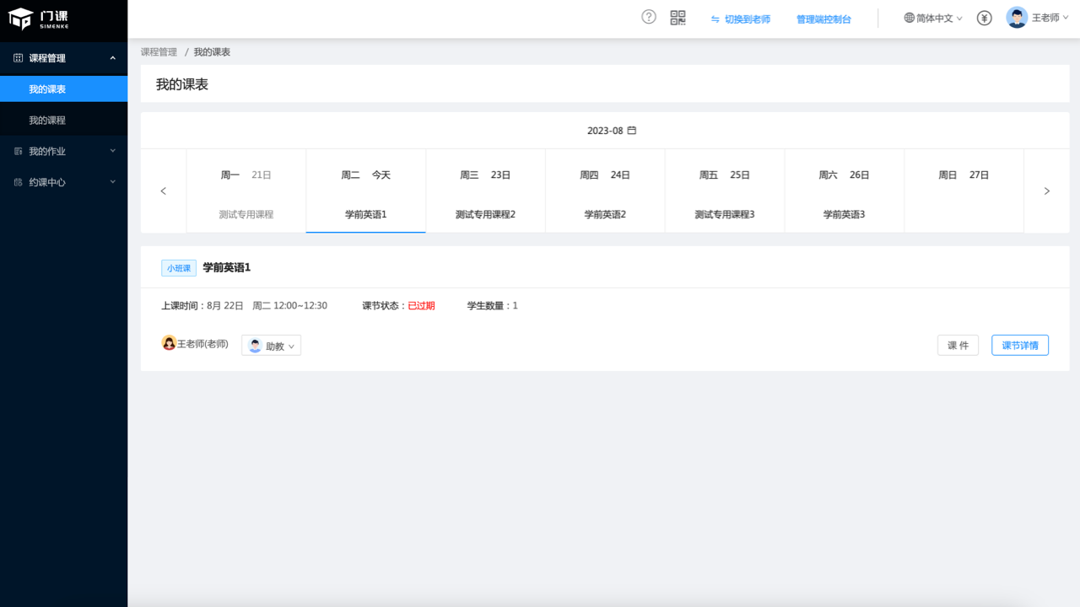Screen dimensions: 1080x607
Task: Click the 小班课 class type badge
Action: tap(178, 267)
